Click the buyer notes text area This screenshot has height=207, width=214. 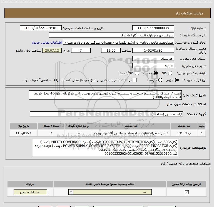[x=105, y=148]
